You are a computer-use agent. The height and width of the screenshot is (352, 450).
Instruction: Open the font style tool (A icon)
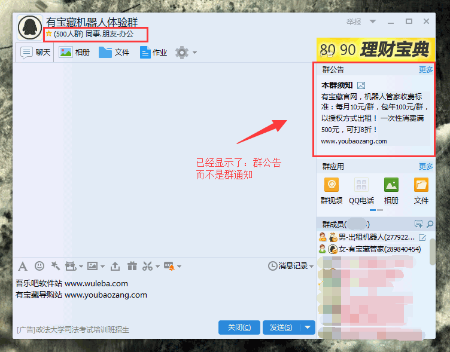23,266
